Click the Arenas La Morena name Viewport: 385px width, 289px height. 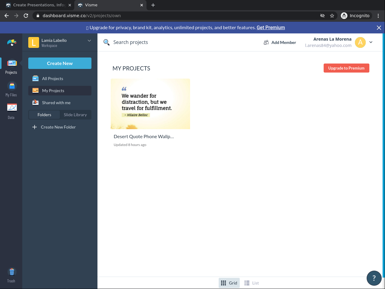(332, 39)
